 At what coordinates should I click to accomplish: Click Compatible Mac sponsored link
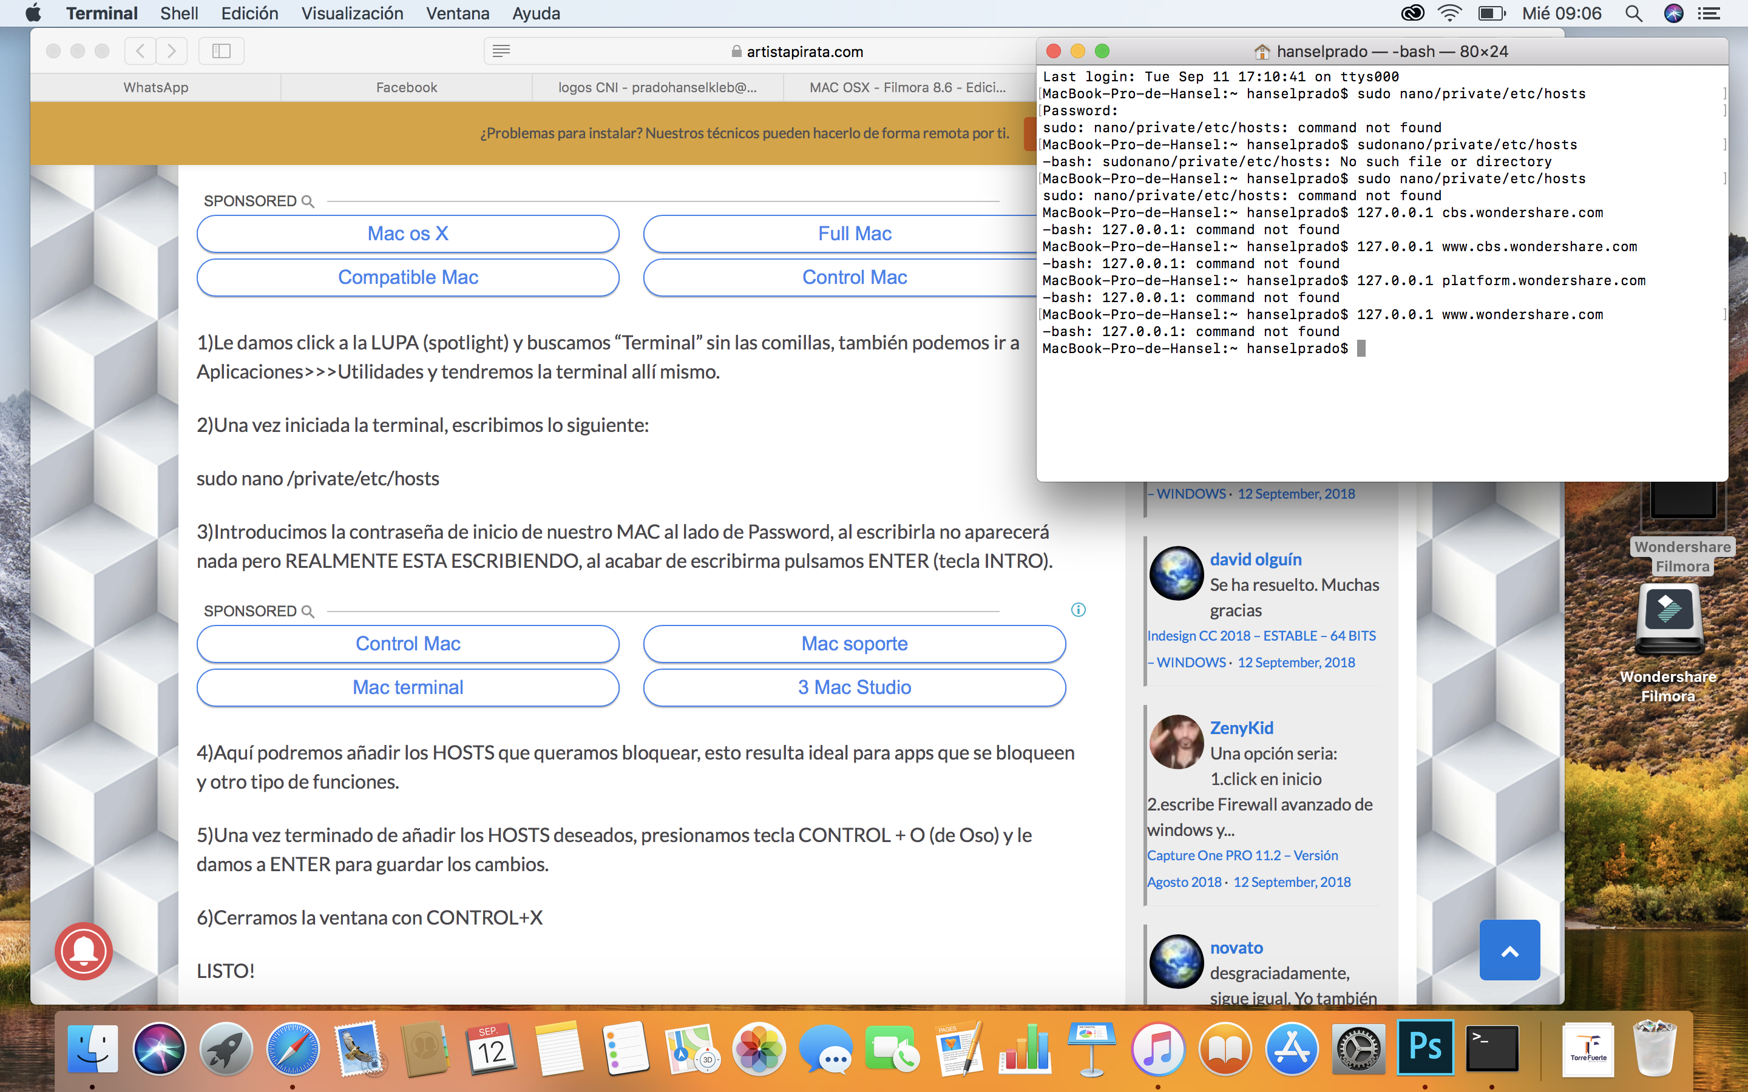(x=407, y=277)
